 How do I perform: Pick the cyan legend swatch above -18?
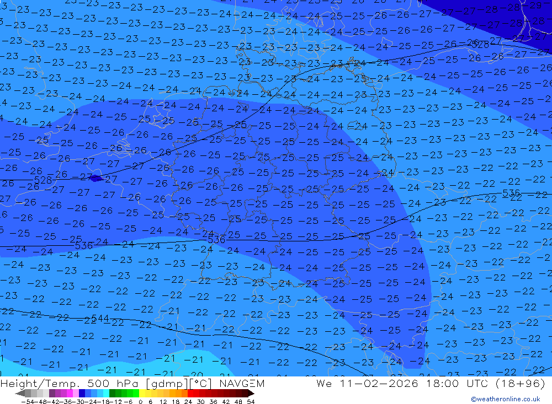106,394
